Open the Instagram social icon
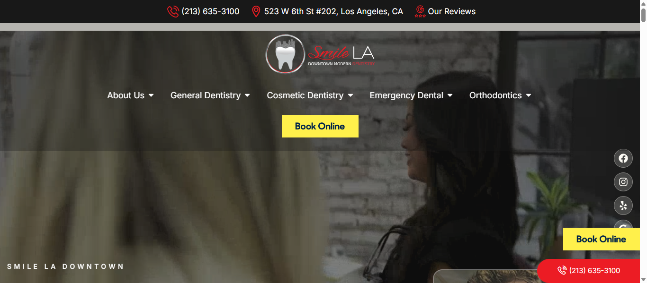647x283 pixels. (623, 182)
